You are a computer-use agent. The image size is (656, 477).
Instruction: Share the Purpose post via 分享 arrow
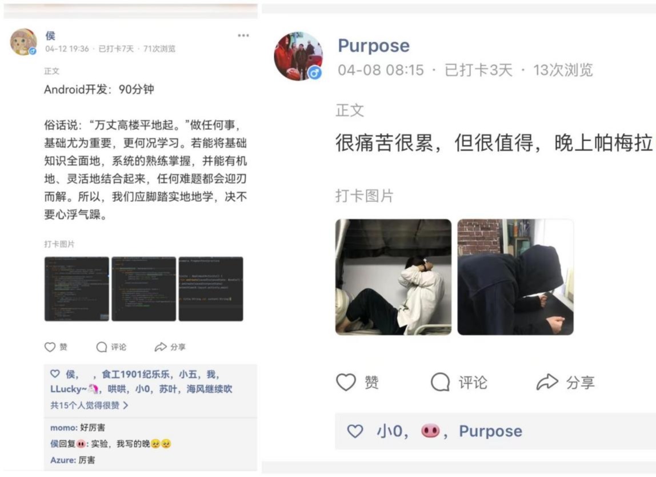point(547,382)
